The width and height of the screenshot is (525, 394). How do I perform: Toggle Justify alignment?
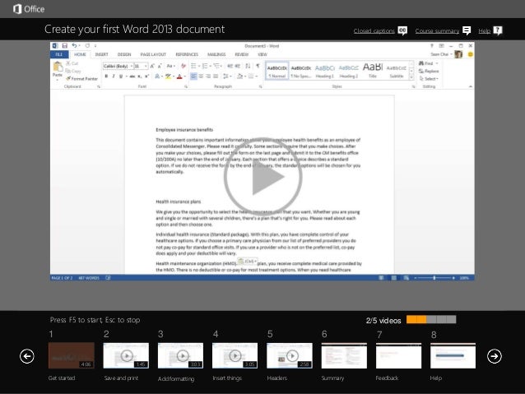pyautogui.click(x=216, y=76)
